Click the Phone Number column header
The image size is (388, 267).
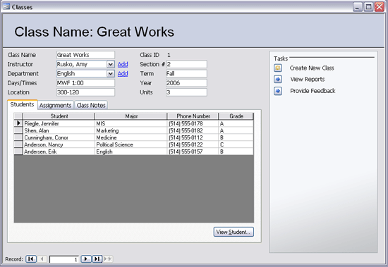click(193, 116)
